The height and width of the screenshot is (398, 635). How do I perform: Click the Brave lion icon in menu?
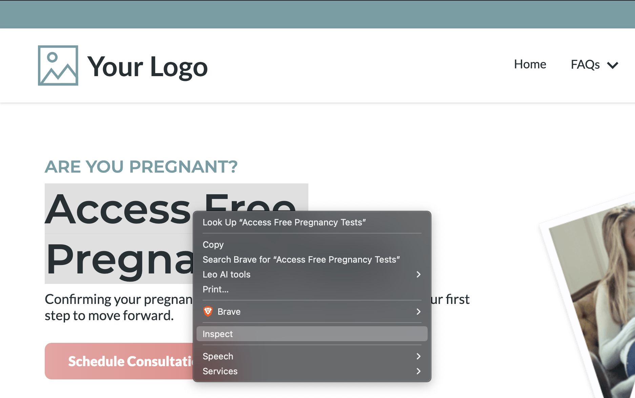pos(208,311)
